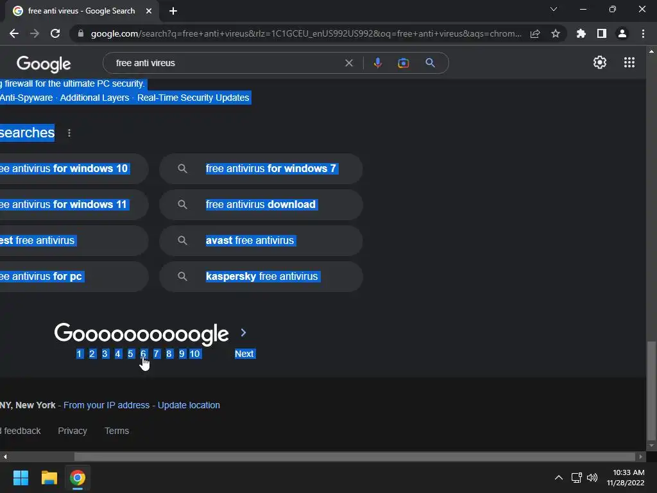The height and width of the screenshot is (493, 657).
Task: Start voice search with the microphone icon
Action: [x=377, y=63]
